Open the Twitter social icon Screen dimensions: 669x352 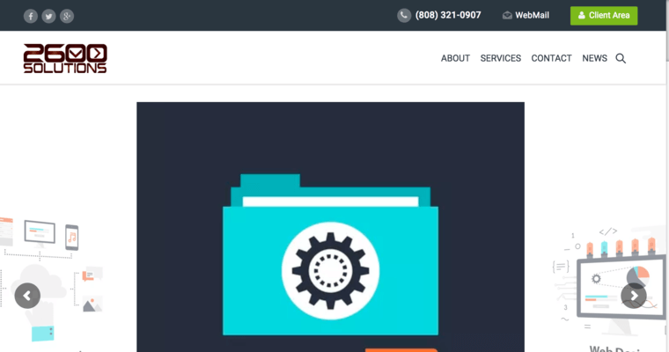tap(48, 16)
